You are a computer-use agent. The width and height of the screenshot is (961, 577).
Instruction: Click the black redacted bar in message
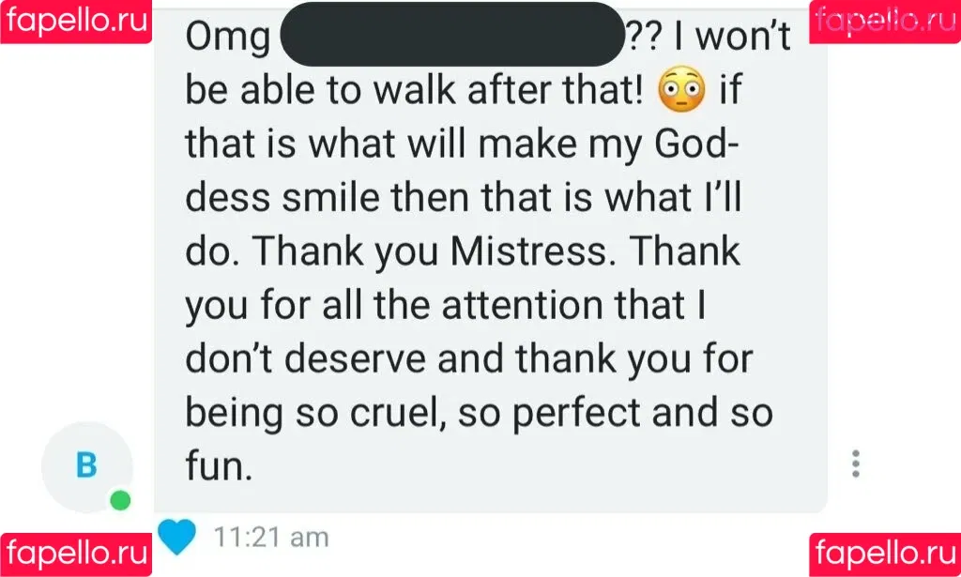click(x=451, y=34)
